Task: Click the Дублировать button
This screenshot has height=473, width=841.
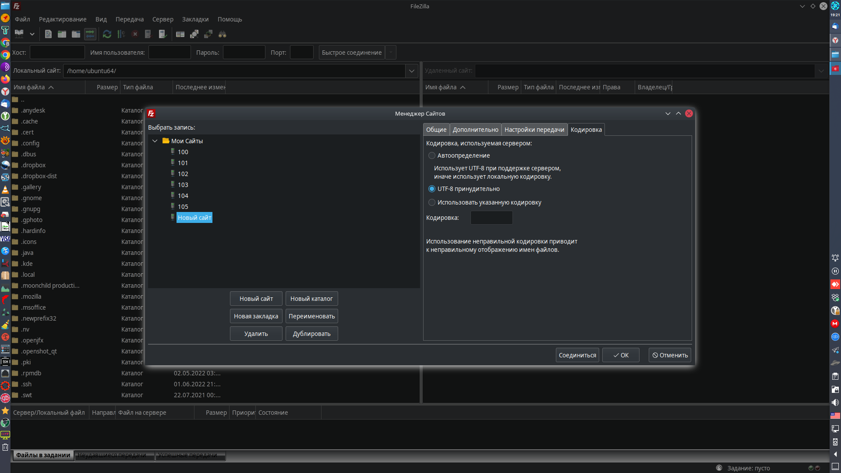Action: coord(311,334)
